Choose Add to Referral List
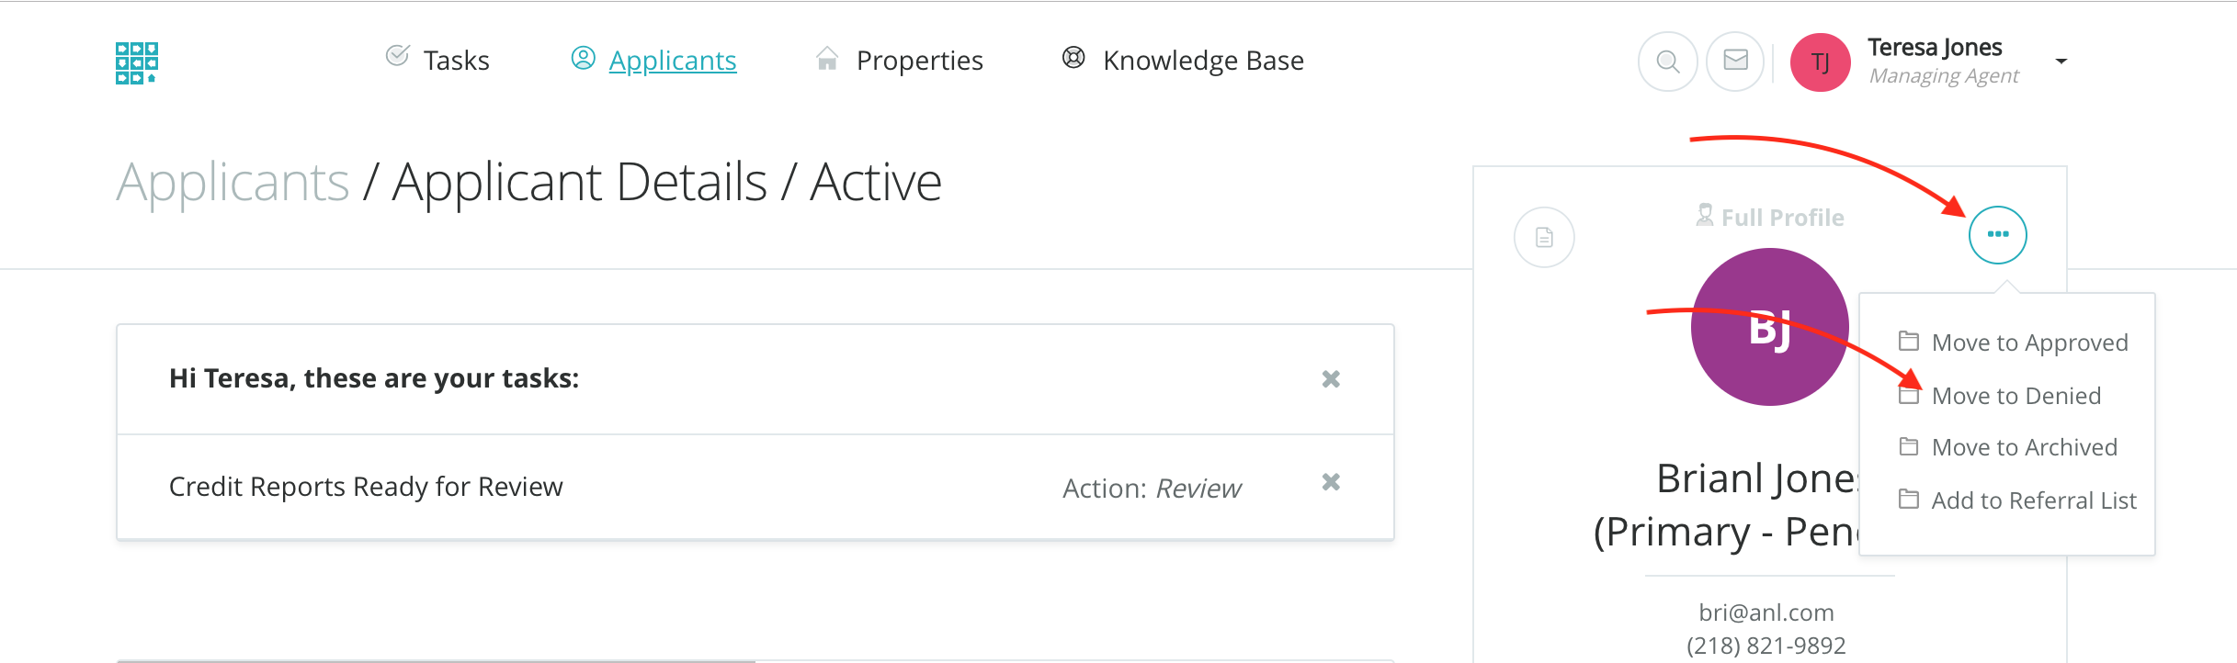This screenshot has height=663, width=2237. tap(2033, 500)
